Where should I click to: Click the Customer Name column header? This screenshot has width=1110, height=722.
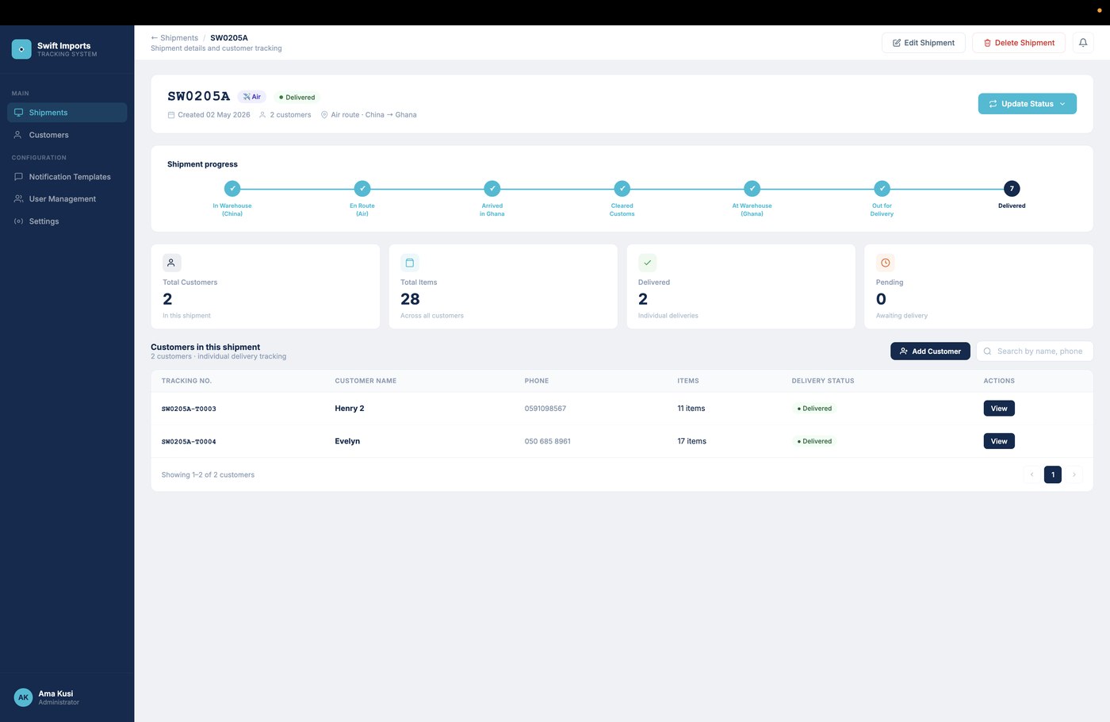point(366,381)
